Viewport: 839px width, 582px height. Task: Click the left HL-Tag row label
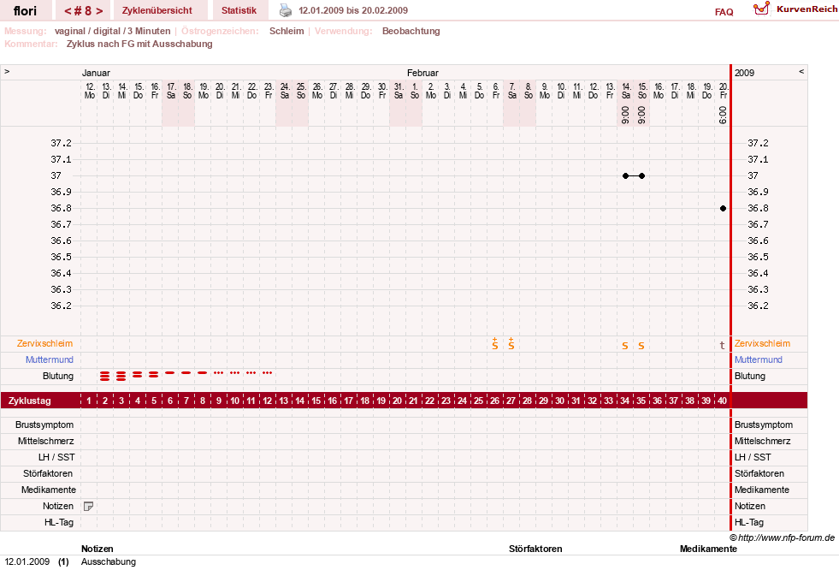click(59, 523)
